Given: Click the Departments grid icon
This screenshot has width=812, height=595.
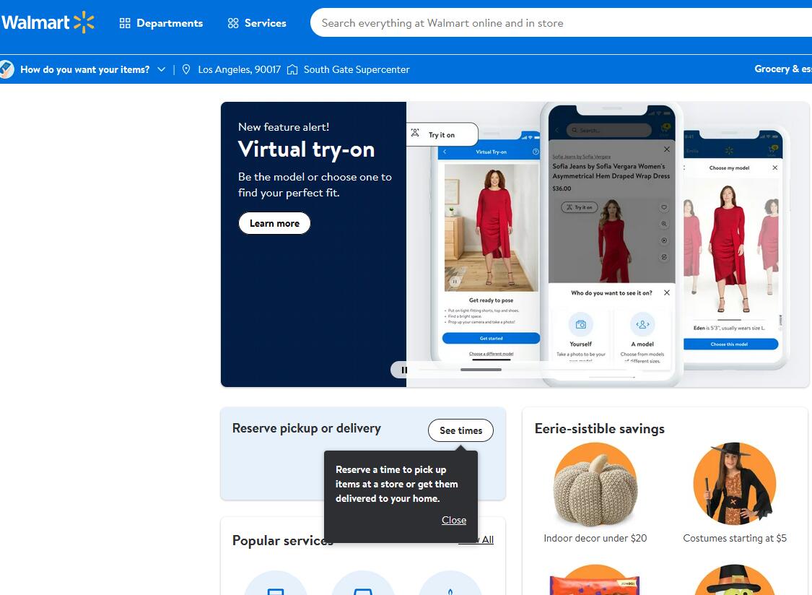Looking at the screenshot, I should click(x=125, y=23).
